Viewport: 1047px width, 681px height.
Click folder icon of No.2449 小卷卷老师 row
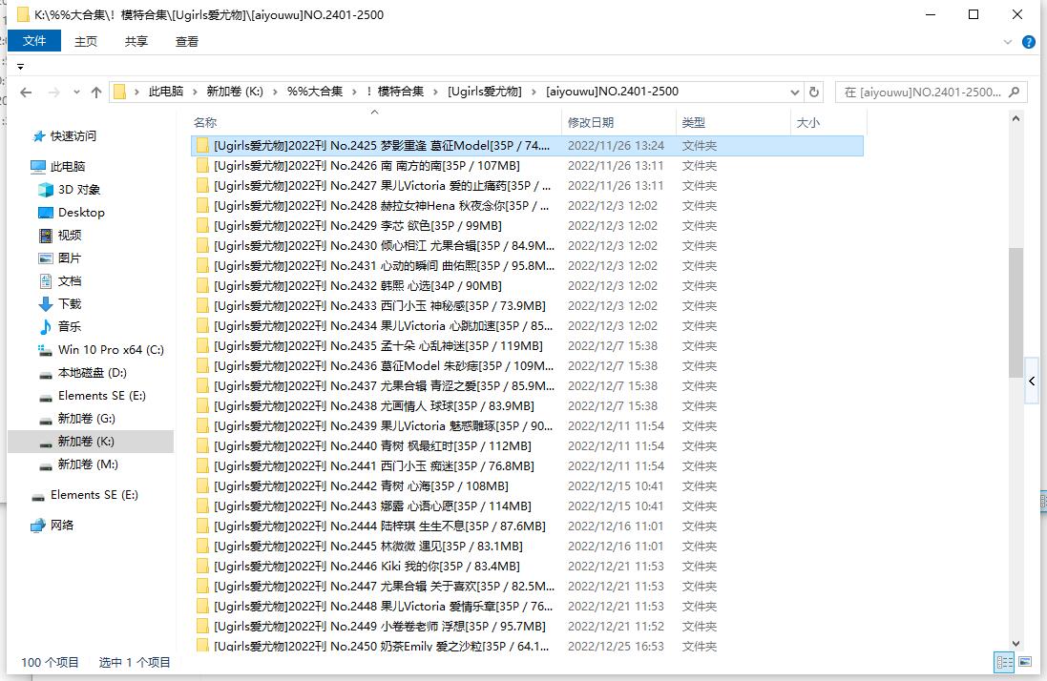203,626
